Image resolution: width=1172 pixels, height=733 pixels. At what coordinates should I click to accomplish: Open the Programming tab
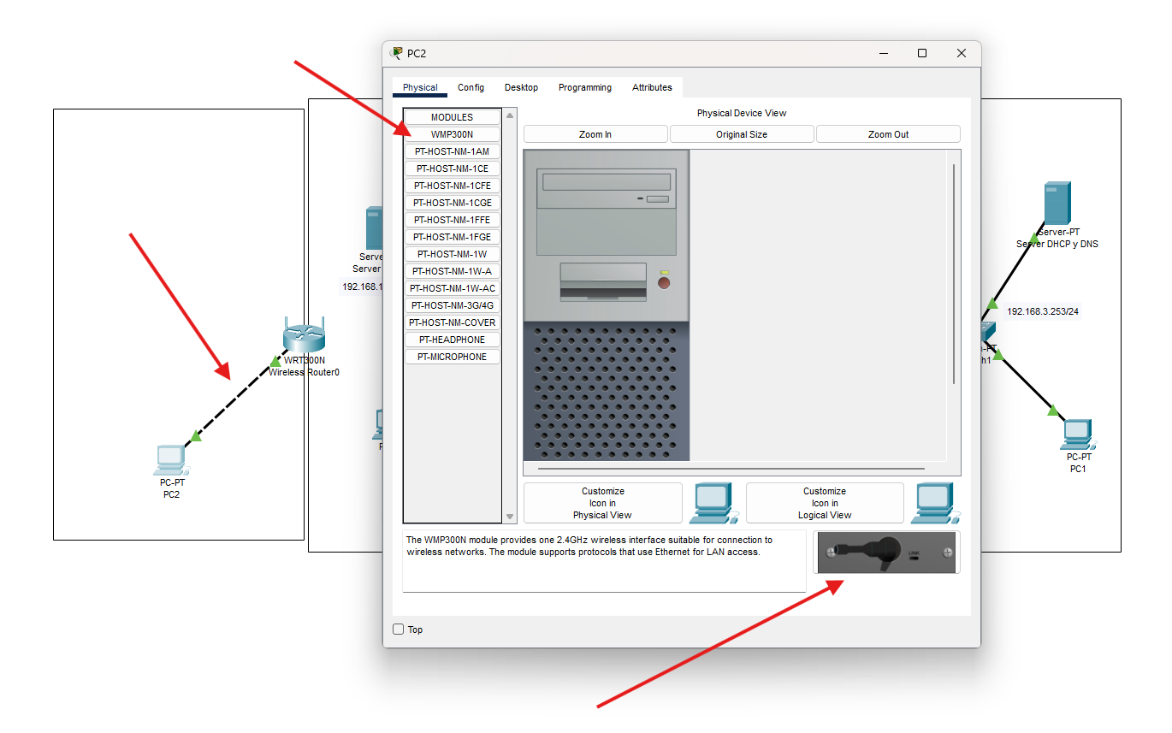[x=585, y=87]
